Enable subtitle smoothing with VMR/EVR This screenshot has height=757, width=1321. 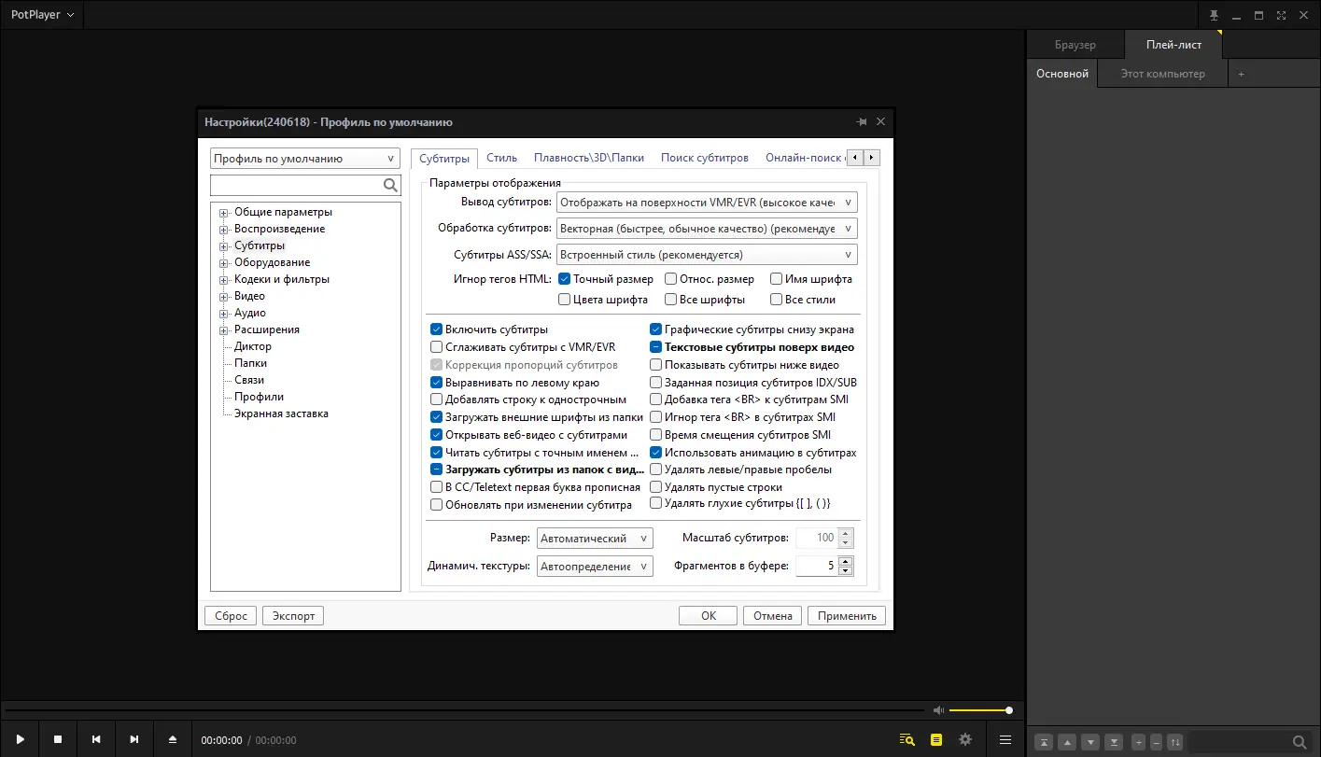(x=436, y=346)
